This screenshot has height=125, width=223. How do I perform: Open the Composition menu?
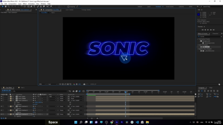[x=13, y=4]
